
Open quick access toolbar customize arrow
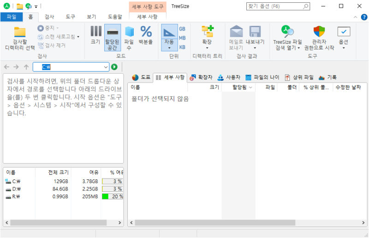tap(36, 6)
